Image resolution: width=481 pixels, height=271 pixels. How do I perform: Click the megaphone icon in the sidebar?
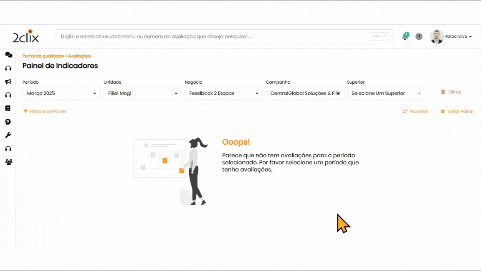[x=8, y=82]
